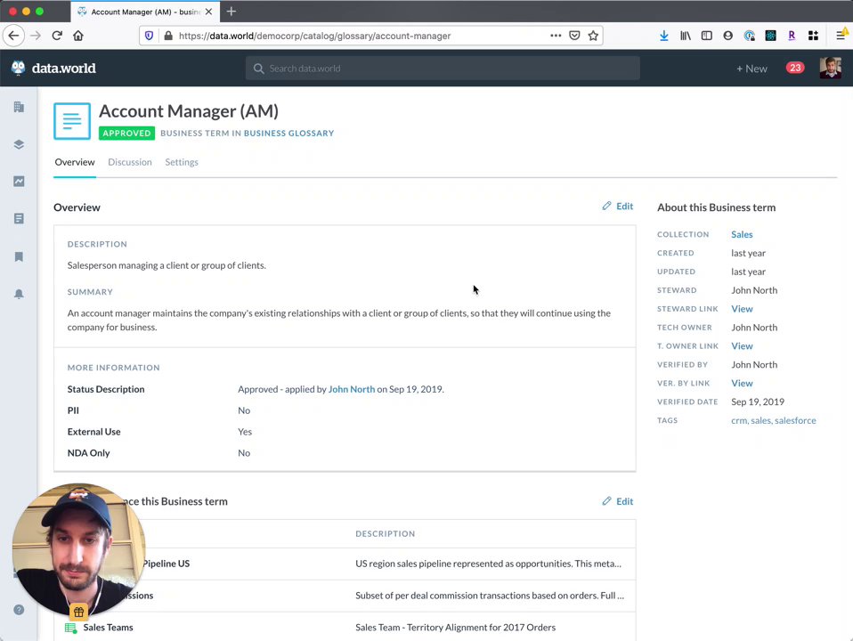Click the site security padlock icon
Screen dimensions: 853x641
point(168,36)
